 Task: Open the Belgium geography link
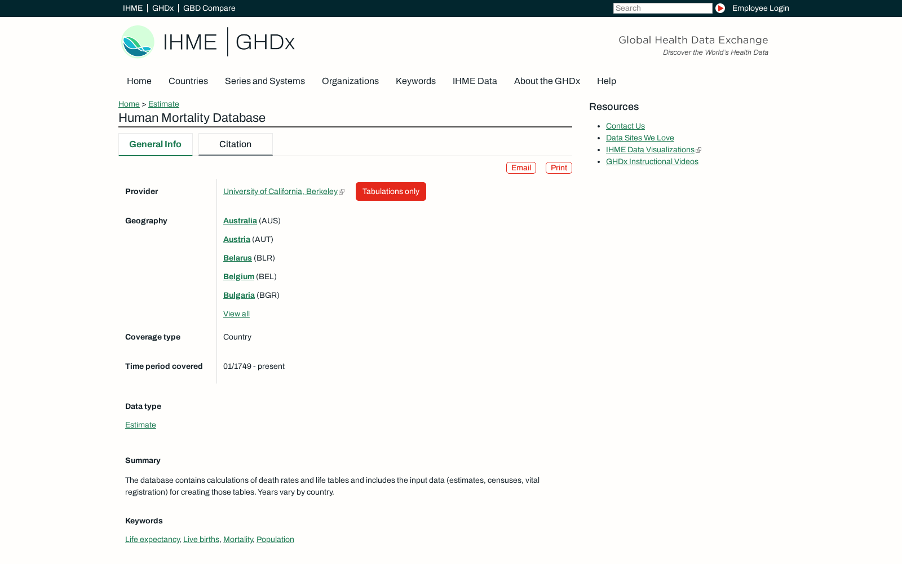pos(238,277)
